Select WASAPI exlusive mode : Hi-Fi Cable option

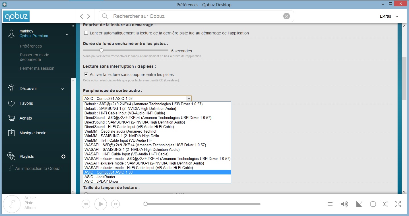[x=157, y=168]
